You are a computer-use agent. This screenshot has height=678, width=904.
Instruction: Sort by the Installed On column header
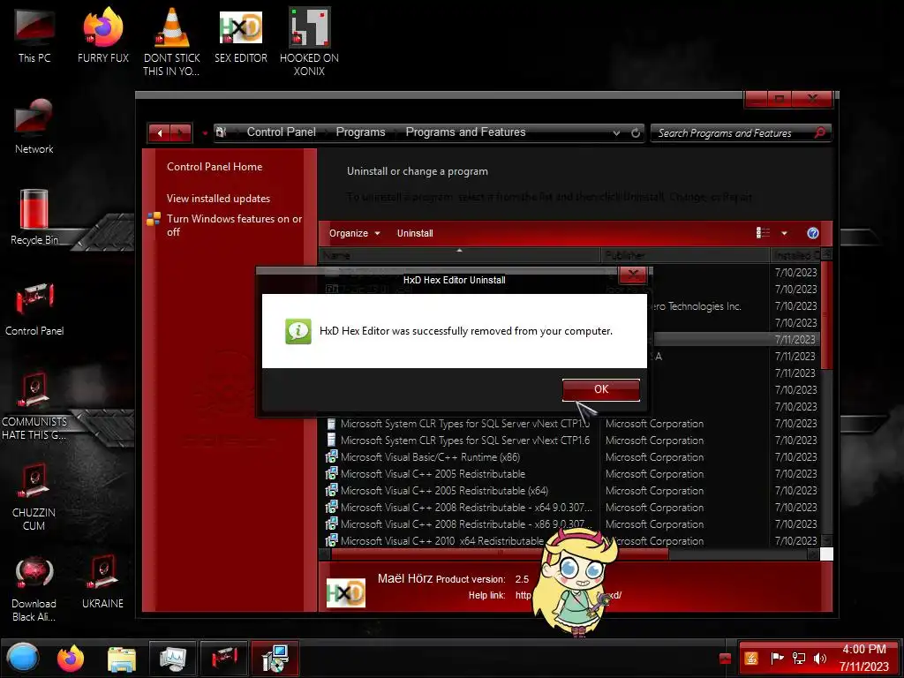[x=795, y=255]
